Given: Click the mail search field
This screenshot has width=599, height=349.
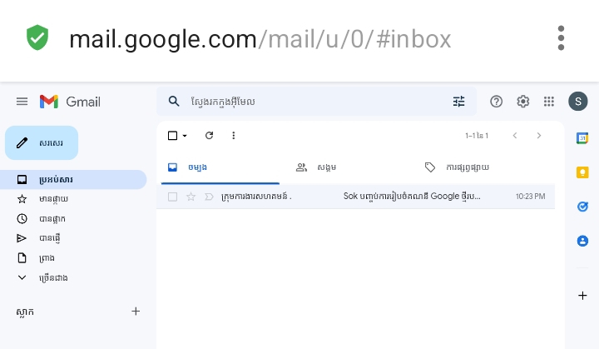Looking at the screenshot, I should 316,102.
